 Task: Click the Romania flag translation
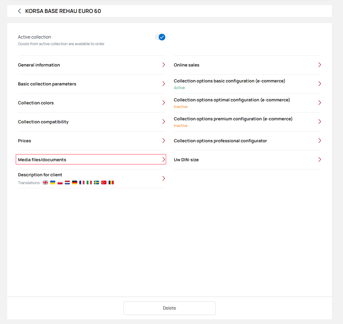[111, 183]
